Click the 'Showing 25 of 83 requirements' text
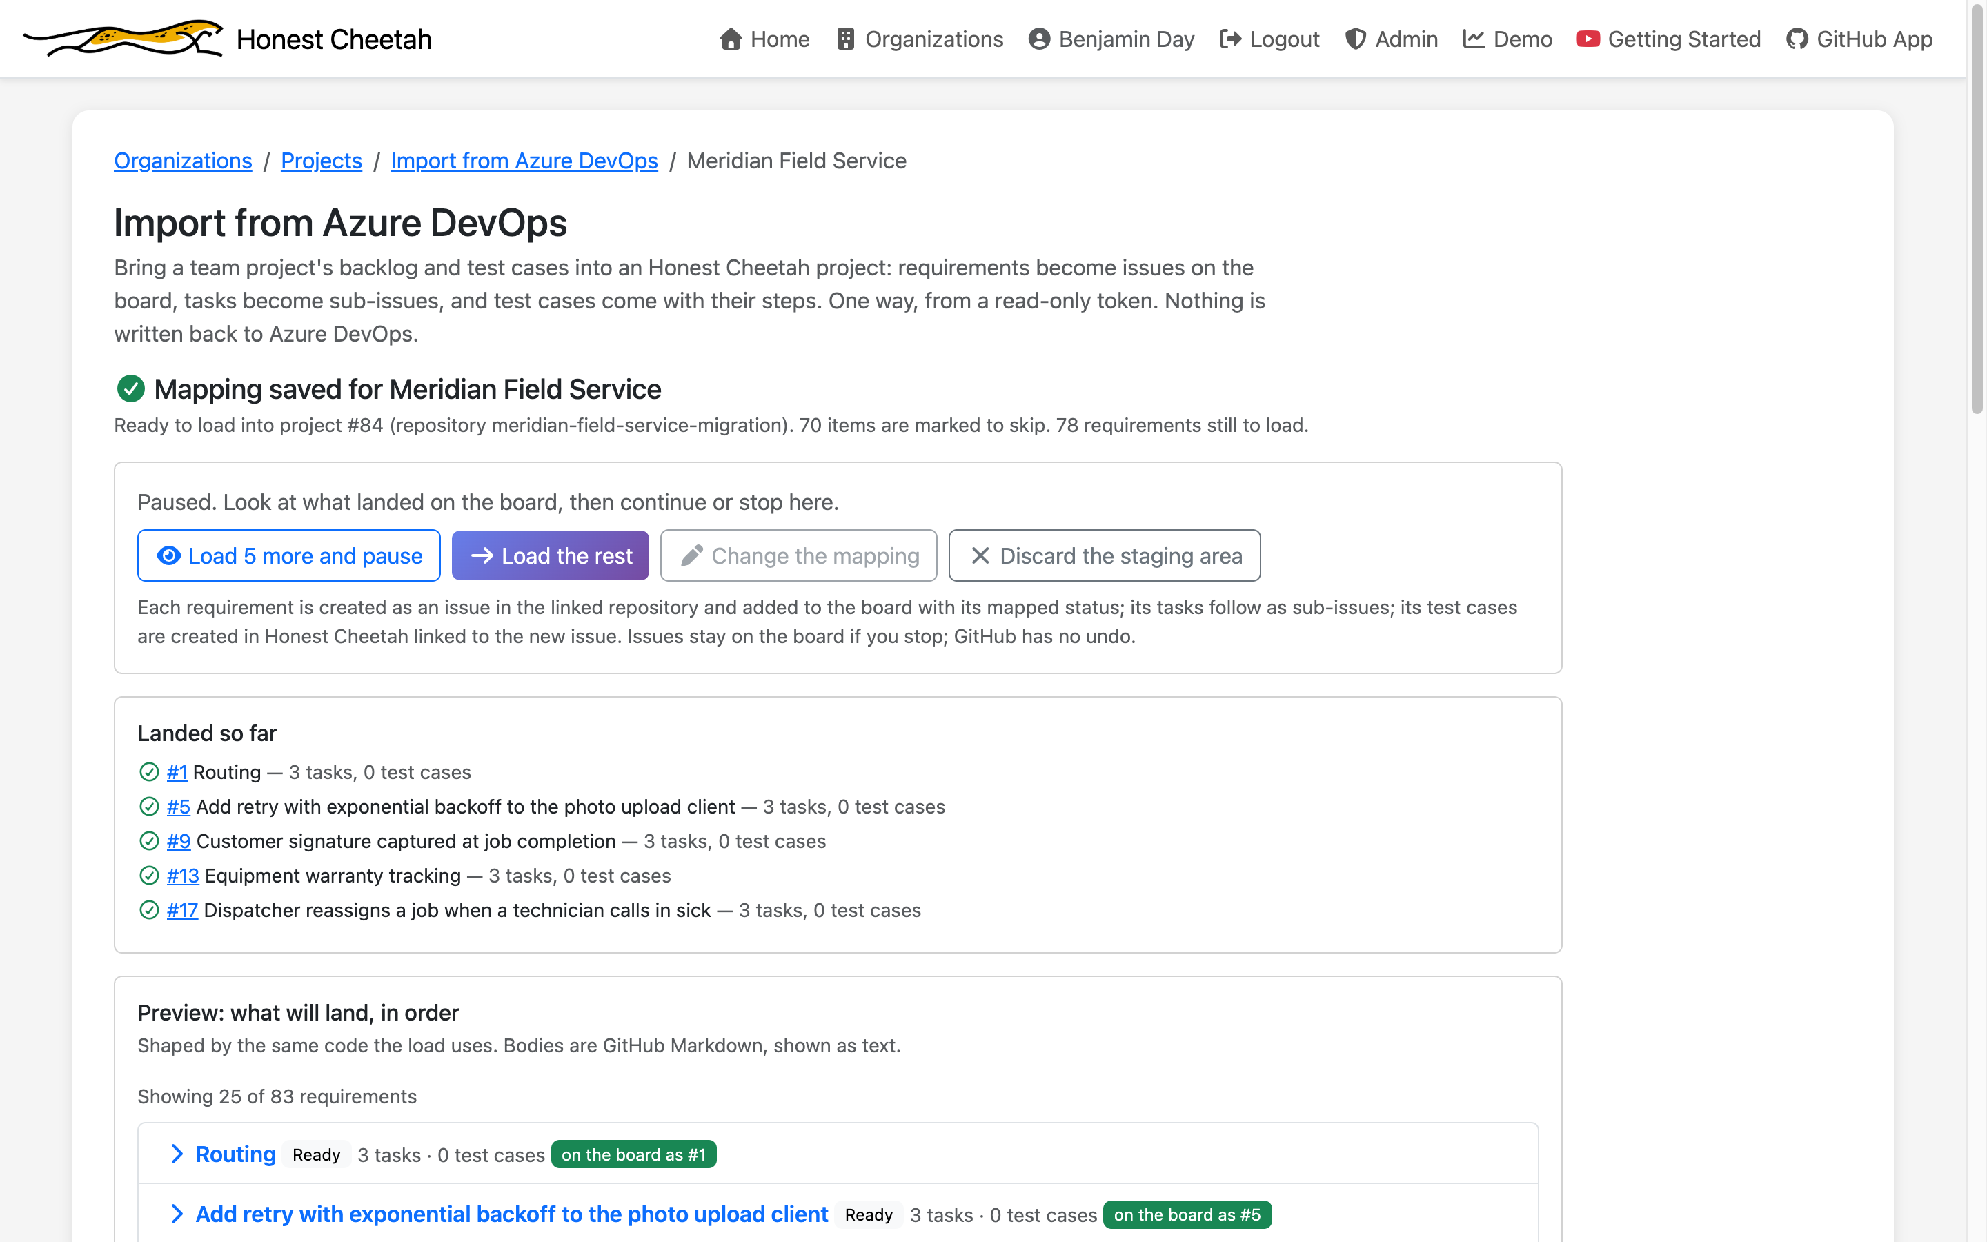Viewport: 1987px width, 1242px height. 277,1096
